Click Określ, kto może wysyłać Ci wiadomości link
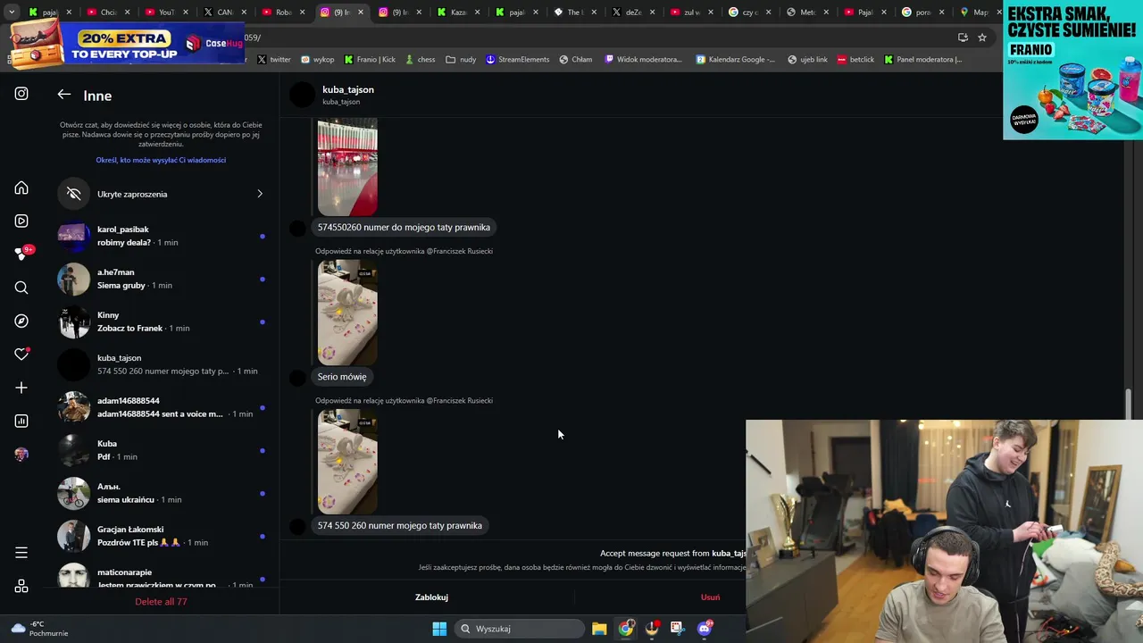The image size is (1143, 643). 161,160
